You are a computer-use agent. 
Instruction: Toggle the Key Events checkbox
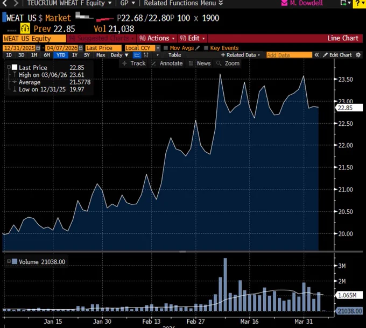click(206, 48)
